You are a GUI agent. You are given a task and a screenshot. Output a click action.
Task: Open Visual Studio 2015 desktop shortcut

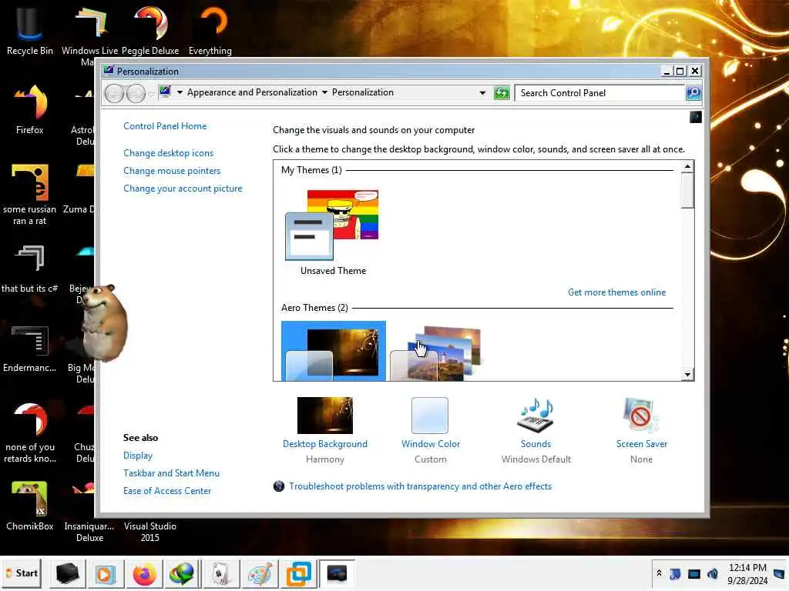click(x=150, y=531)
